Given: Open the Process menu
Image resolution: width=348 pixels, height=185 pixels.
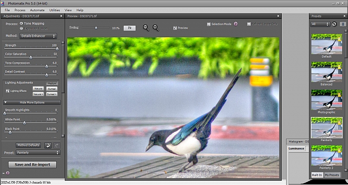Looking at the screenshot, I should pos(20,10).
